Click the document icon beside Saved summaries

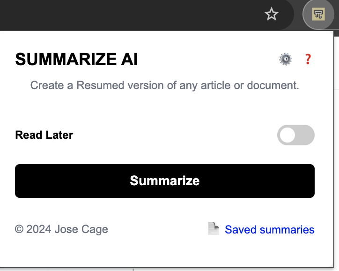(x=214, y=229)
